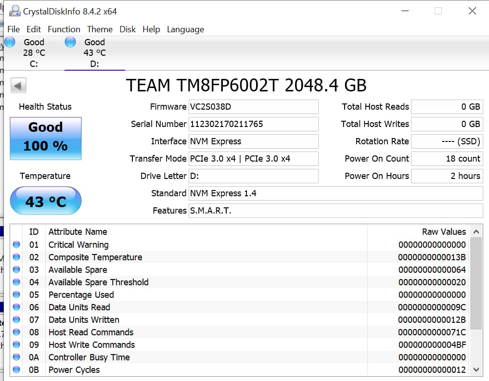
Task: Click the Attribute Name column header
Action: (77, 232)
